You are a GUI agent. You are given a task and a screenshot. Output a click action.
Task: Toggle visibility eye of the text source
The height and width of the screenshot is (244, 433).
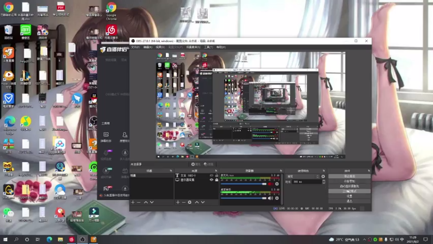(212, 175)
